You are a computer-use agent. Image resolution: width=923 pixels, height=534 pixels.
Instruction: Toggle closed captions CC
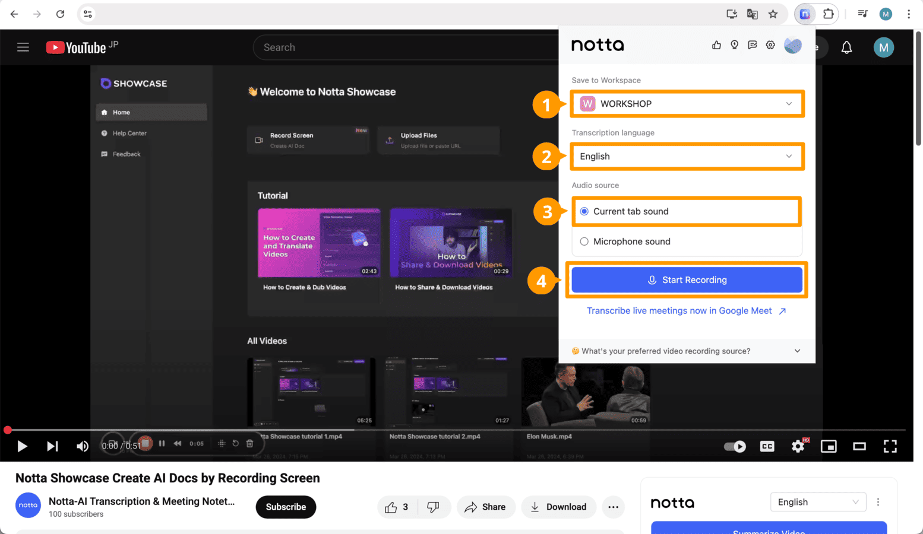click(767, 446)
